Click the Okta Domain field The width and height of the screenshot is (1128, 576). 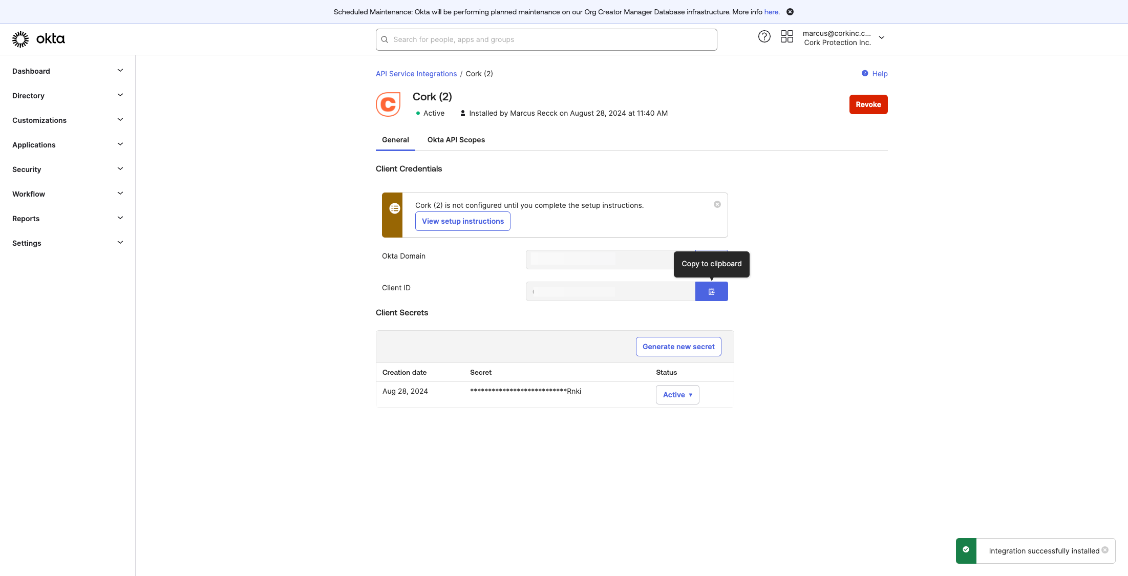click(610, 260)
